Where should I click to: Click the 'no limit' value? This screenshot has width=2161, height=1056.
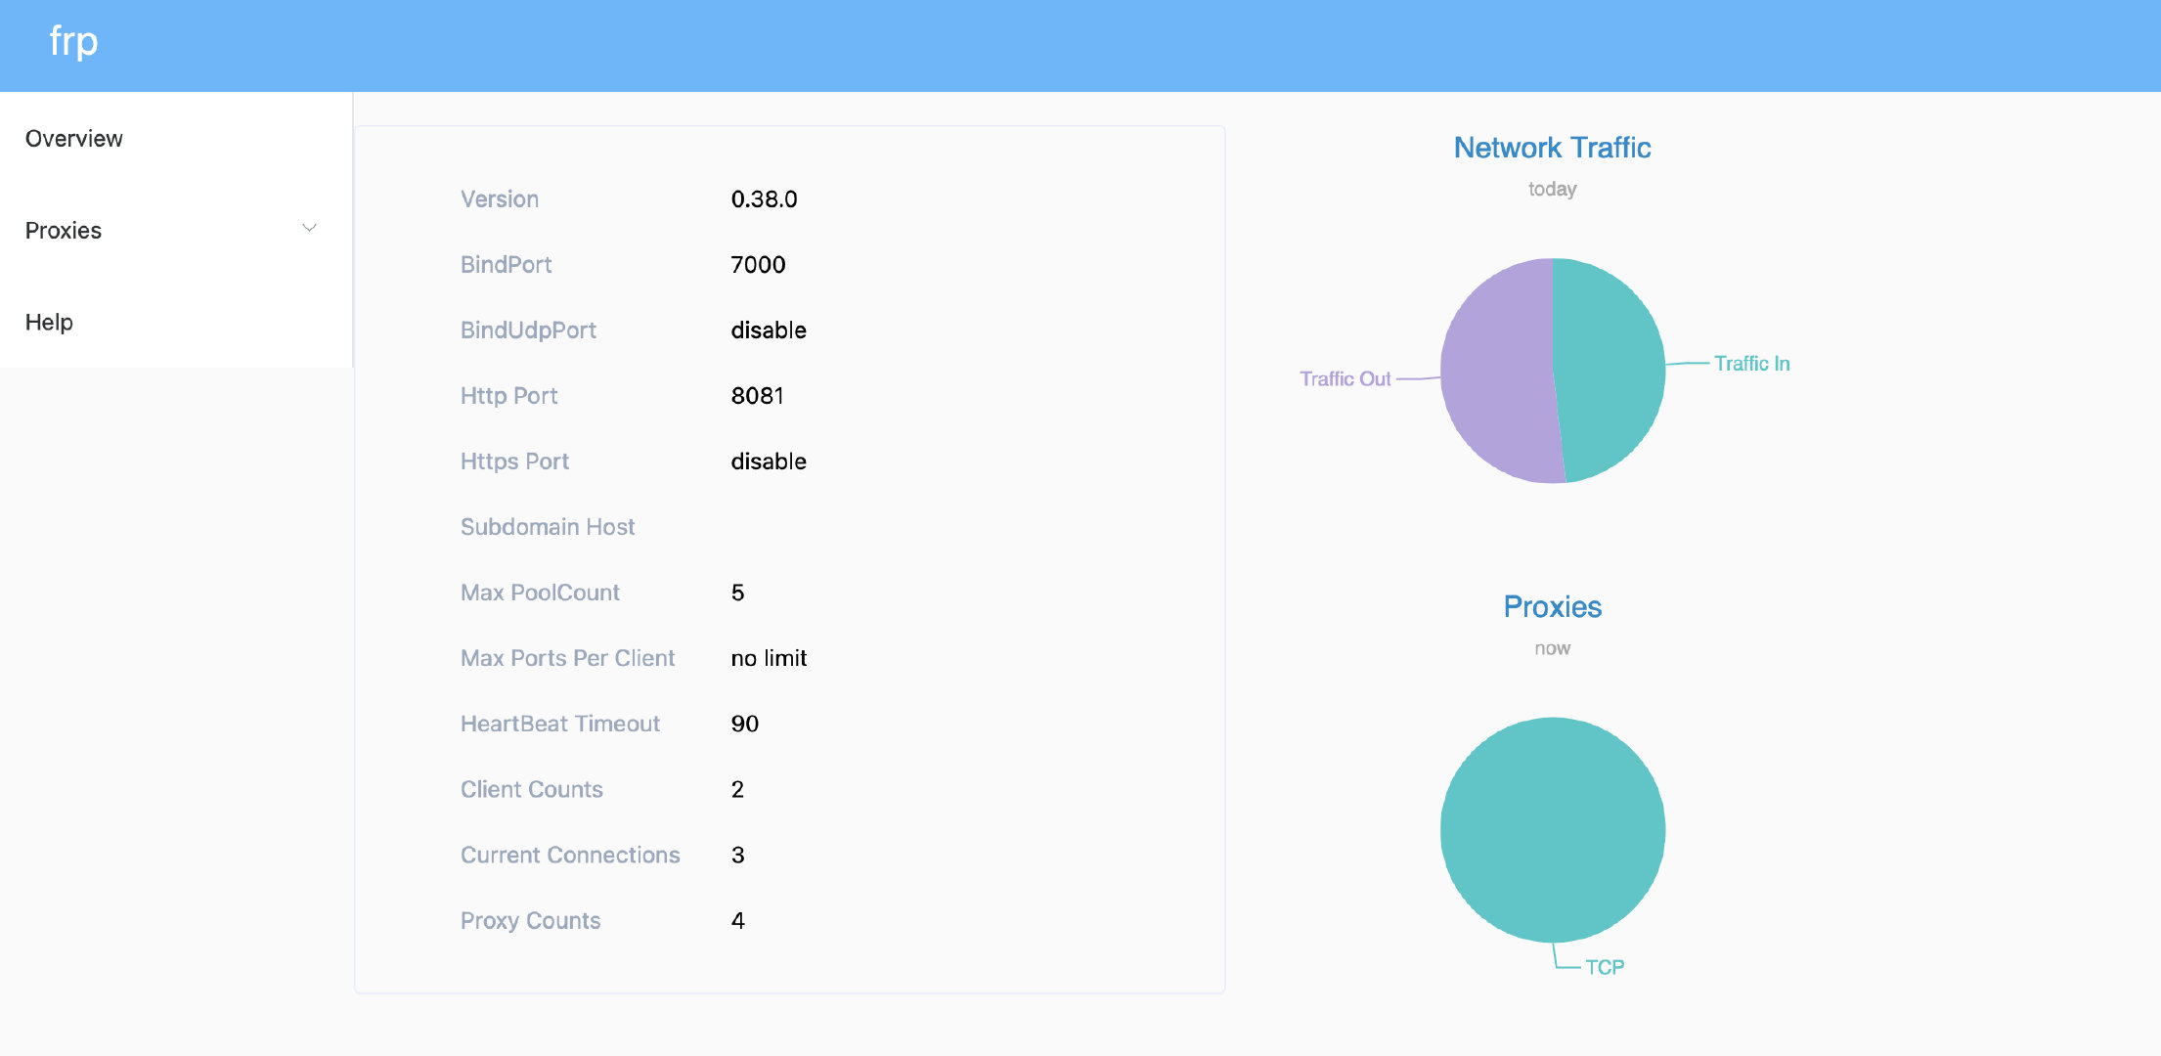click(769, 658)
